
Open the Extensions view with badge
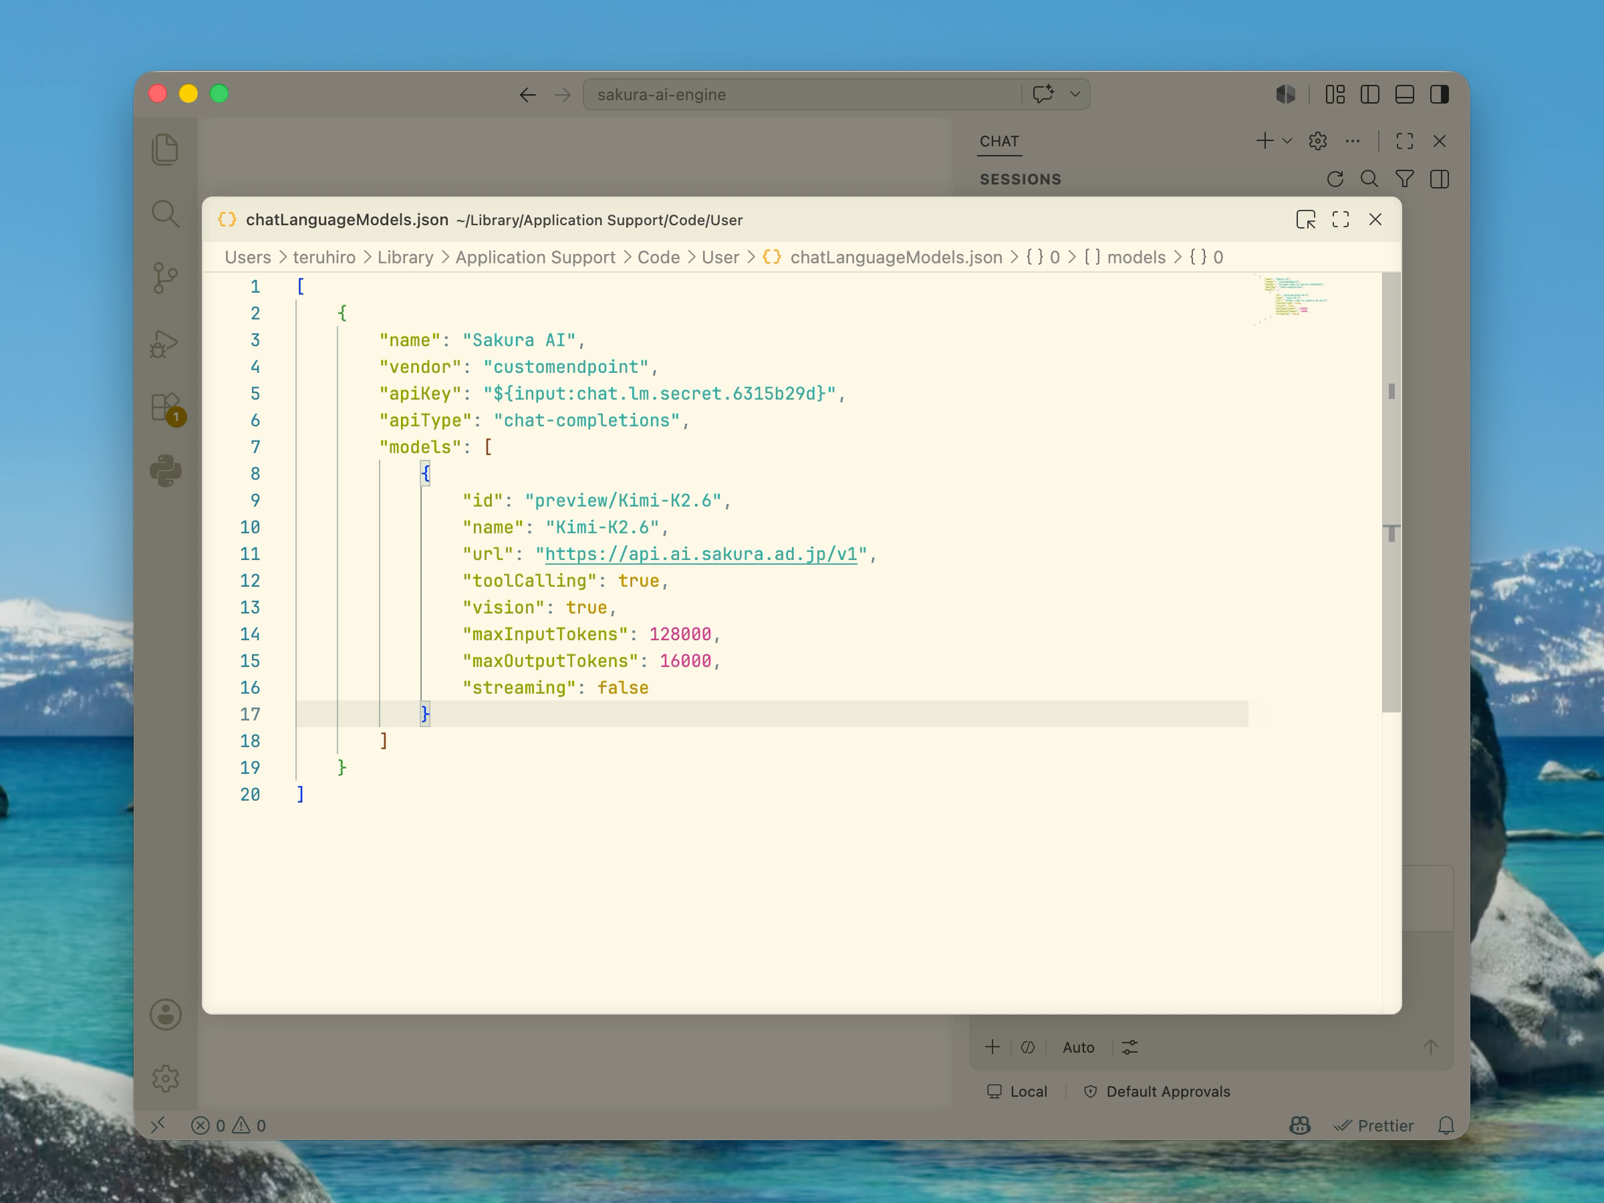167,408
